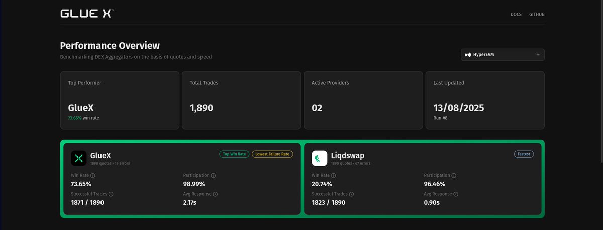Select the Last Updated card
The height and width of the screenshot is (230, 603).
485,100
